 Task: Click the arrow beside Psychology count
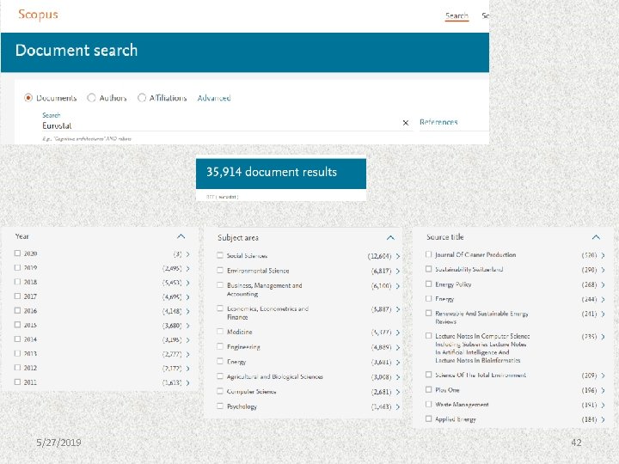coord(398,406)
